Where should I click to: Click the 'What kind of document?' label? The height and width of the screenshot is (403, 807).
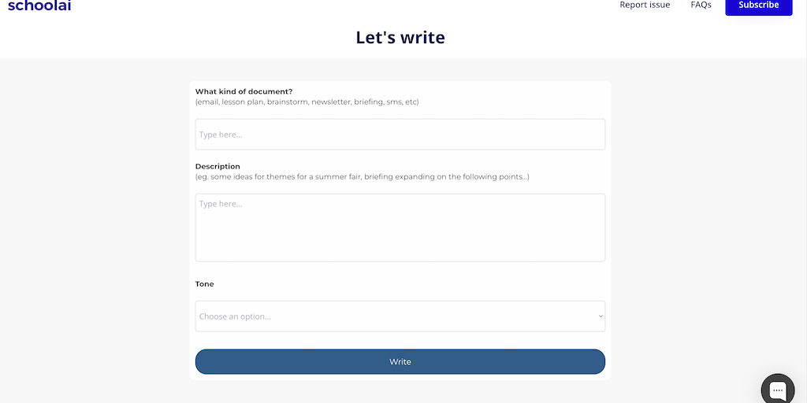coord(244,92)
